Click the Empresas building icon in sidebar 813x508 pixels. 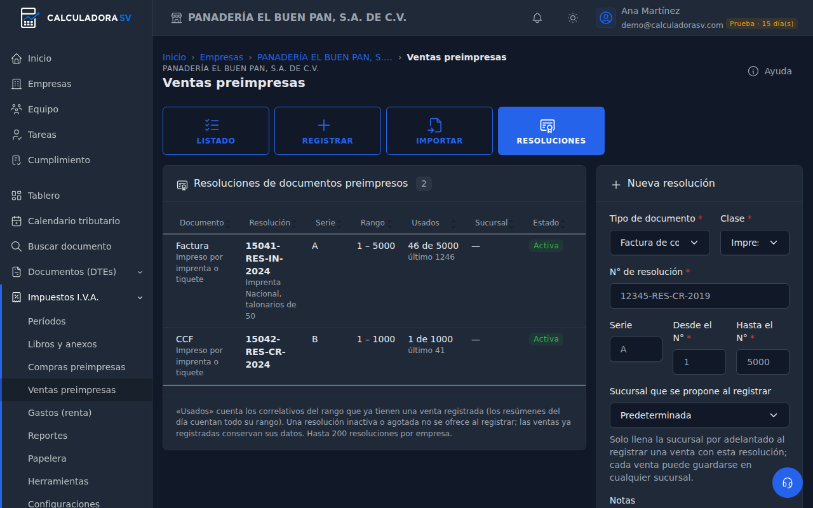coord(17,84)
